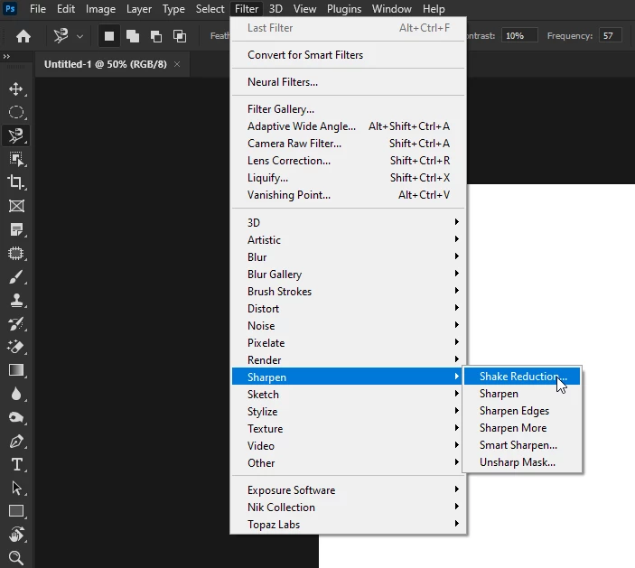Open the Magnetic Lasso tool preset icon

tap(61, 36)
